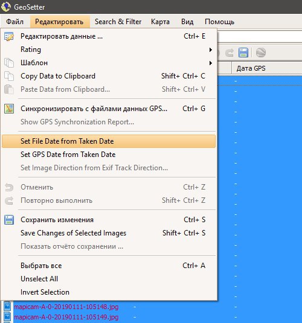Image resolution: width=302 pixels, height=323 pixels.
Task: Select Set GPS Date from Taken Date
Action: point(109,155)
